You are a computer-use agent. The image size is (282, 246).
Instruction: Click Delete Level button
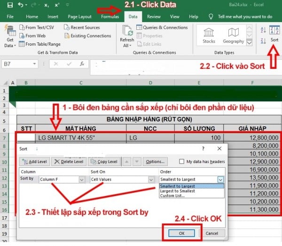pyautogui.click(x=69, y=162)
